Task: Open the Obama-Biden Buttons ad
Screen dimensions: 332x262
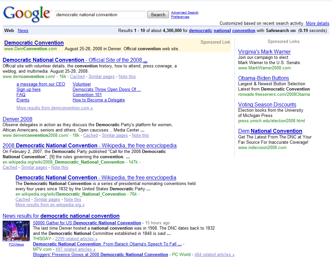Action: [263, 78]
